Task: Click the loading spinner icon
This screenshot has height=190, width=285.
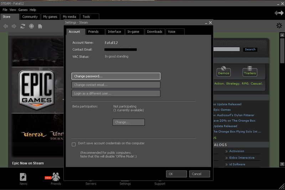Action: tap(279, 26)
